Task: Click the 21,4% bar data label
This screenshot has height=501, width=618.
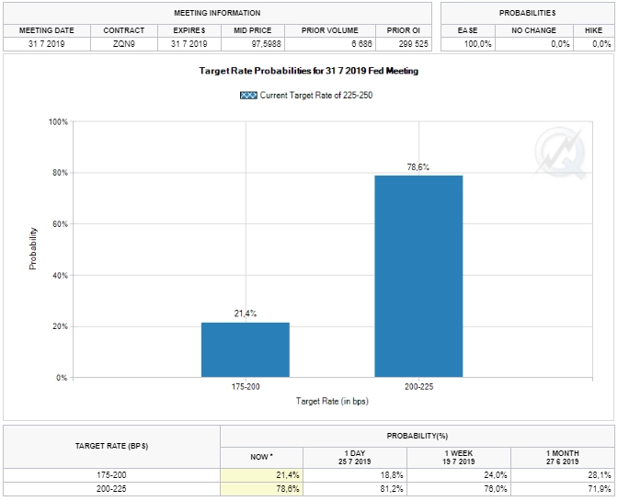Action: click(246, 313)
